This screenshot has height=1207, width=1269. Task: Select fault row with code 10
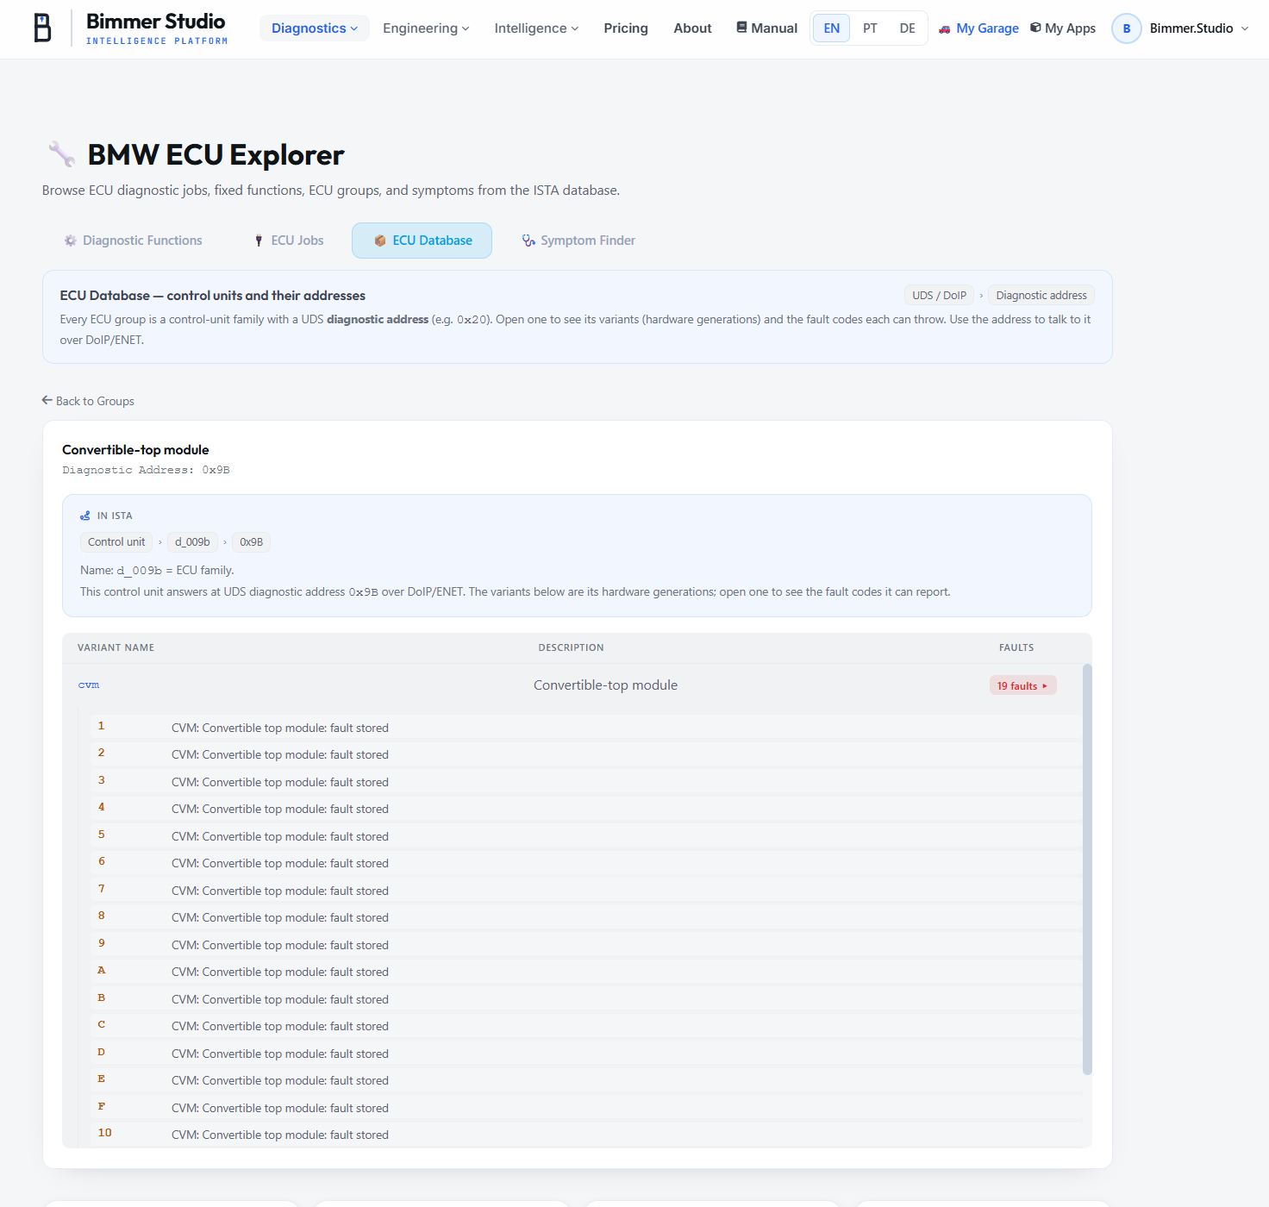[x=586, y=1135]
